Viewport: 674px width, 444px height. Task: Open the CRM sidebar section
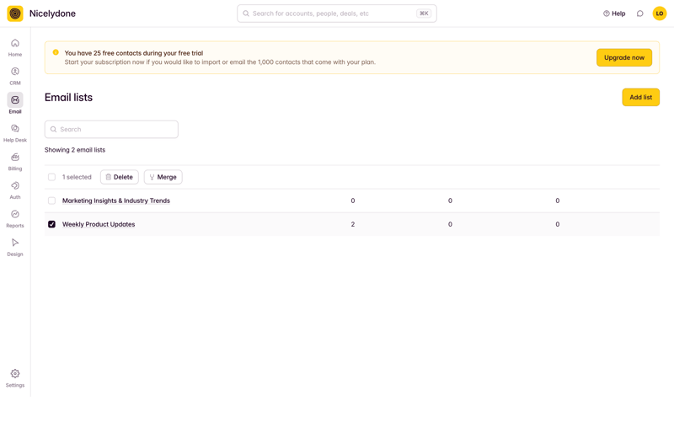click(x=15, y=76)
